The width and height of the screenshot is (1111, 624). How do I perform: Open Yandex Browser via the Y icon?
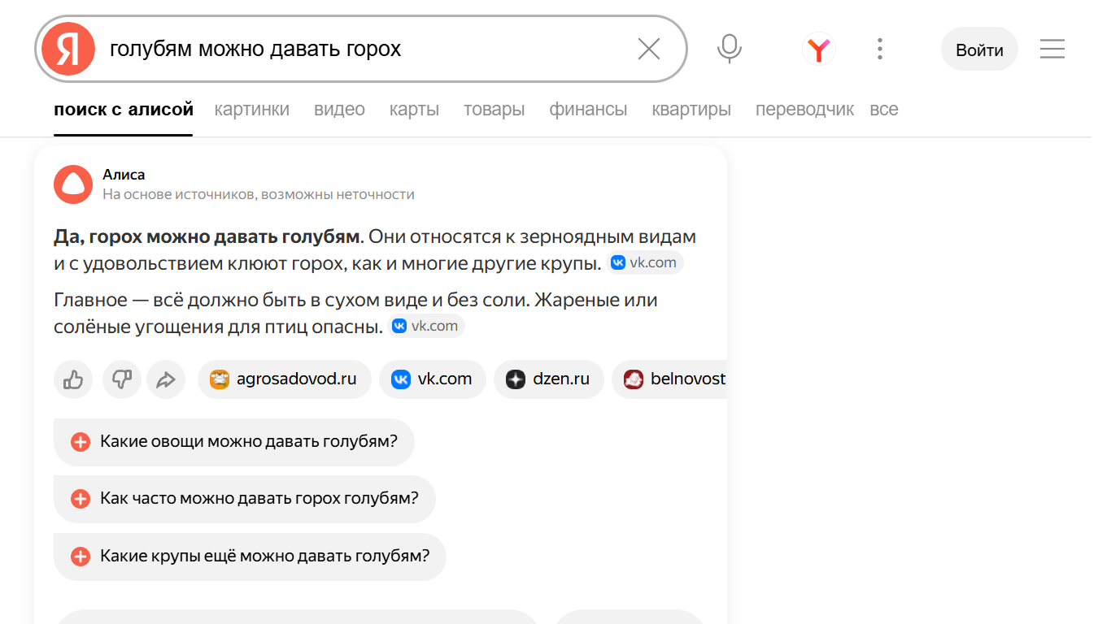click(x=818, y=50)
